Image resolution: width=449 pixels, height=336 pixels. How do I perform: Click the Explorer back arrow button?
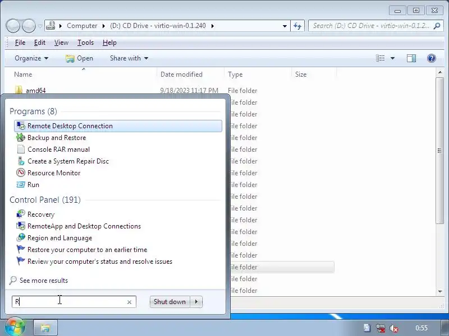[13, 26]
